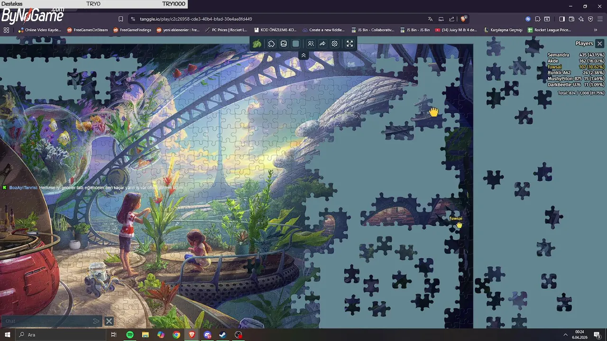Share the puzzle room link
Image resolution: width=607 pixels, height=341 pixels.
tap(322, 44)
